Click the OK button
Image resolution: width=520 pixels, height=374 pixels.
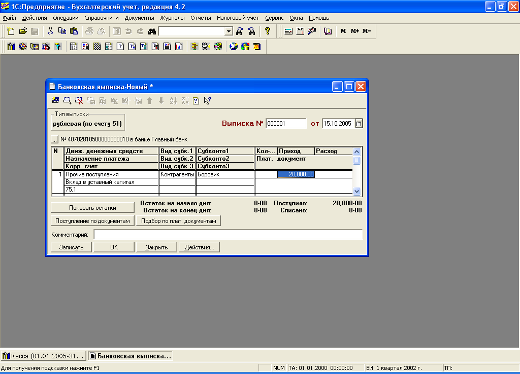(114, 247)
